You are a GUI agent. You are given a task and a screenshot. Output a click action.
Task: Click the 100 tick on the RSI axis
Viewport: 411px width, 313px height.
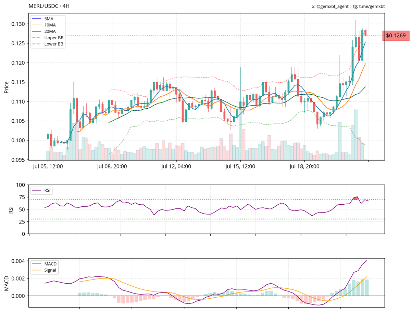(21, 185)
